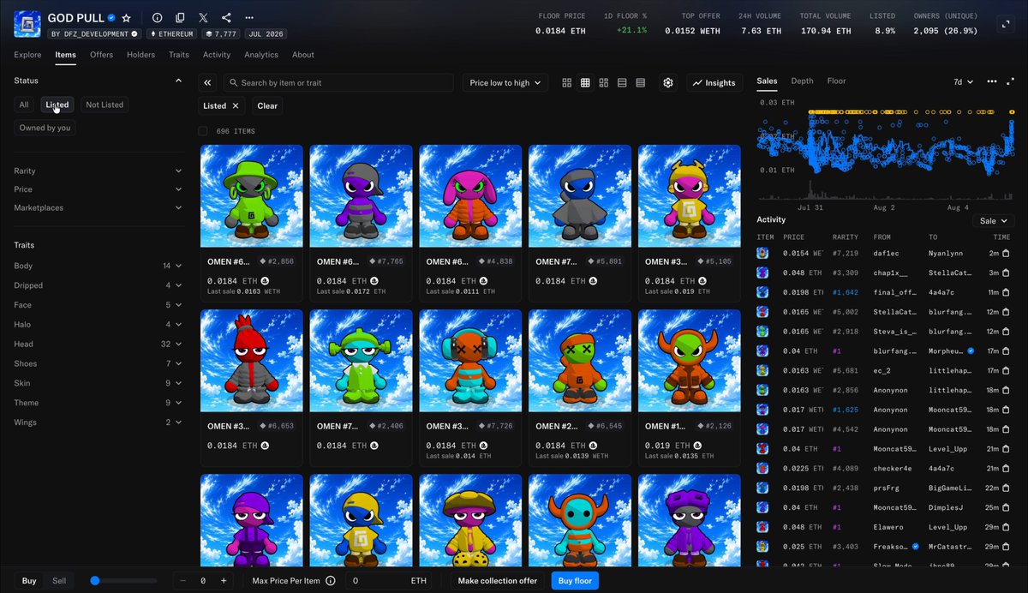Switch to the two-row list view

pos(622,82)
